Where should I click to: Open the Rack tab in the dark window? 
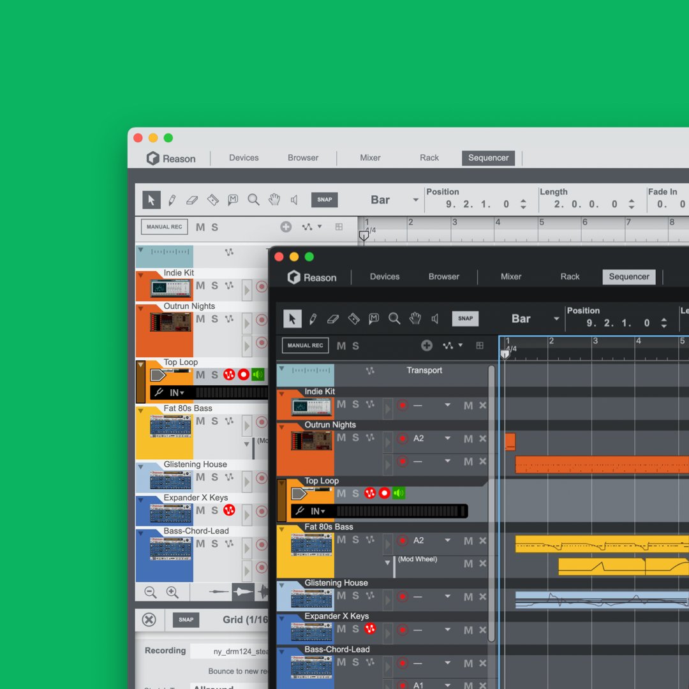pyautogui.click(x=570, y=277)
